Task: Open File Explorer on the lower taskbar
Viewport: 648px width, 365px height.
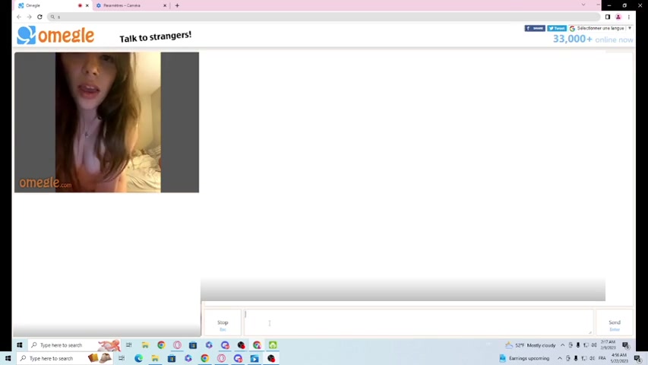Action: coord(155,358)
